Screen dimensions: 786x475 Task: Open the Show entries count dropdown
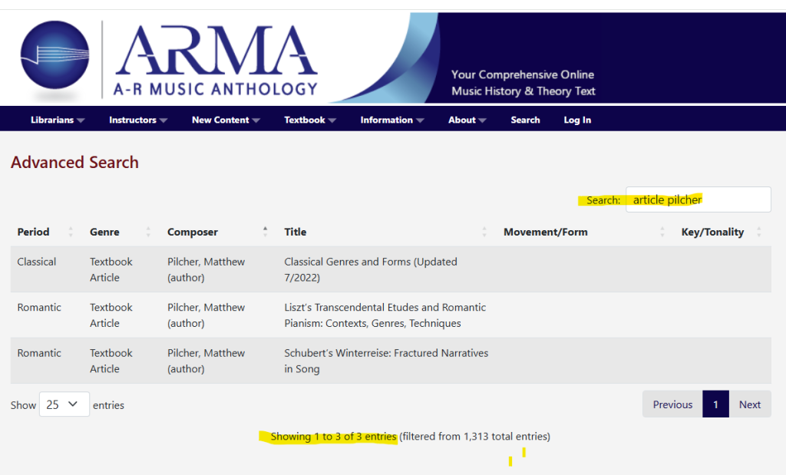click(64, 404)
